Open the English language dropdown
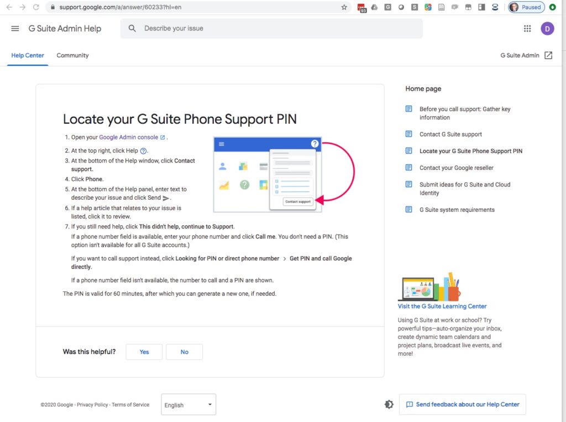566x422 pixels. tap(188, 404)
